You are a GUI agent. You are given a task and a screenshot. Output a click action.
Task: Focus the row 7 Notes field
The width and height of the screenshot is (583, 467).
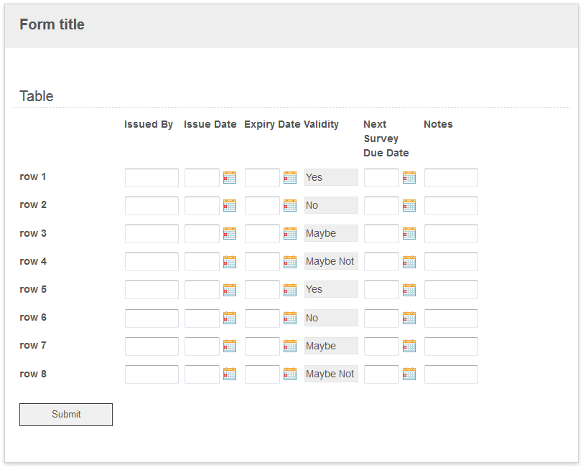(451, 346)
